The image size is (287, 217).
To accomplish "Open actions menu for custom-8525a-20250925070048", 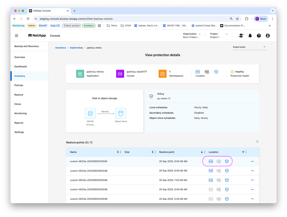I will click(253, 161).
